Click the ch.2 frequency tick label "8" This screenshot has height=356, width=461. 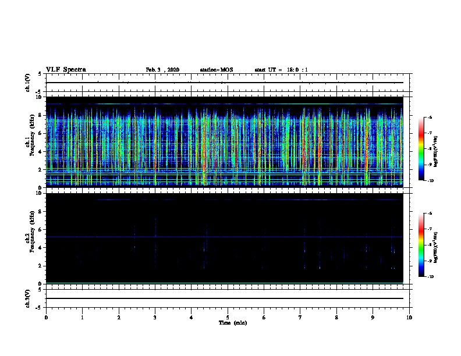point(41,212)
